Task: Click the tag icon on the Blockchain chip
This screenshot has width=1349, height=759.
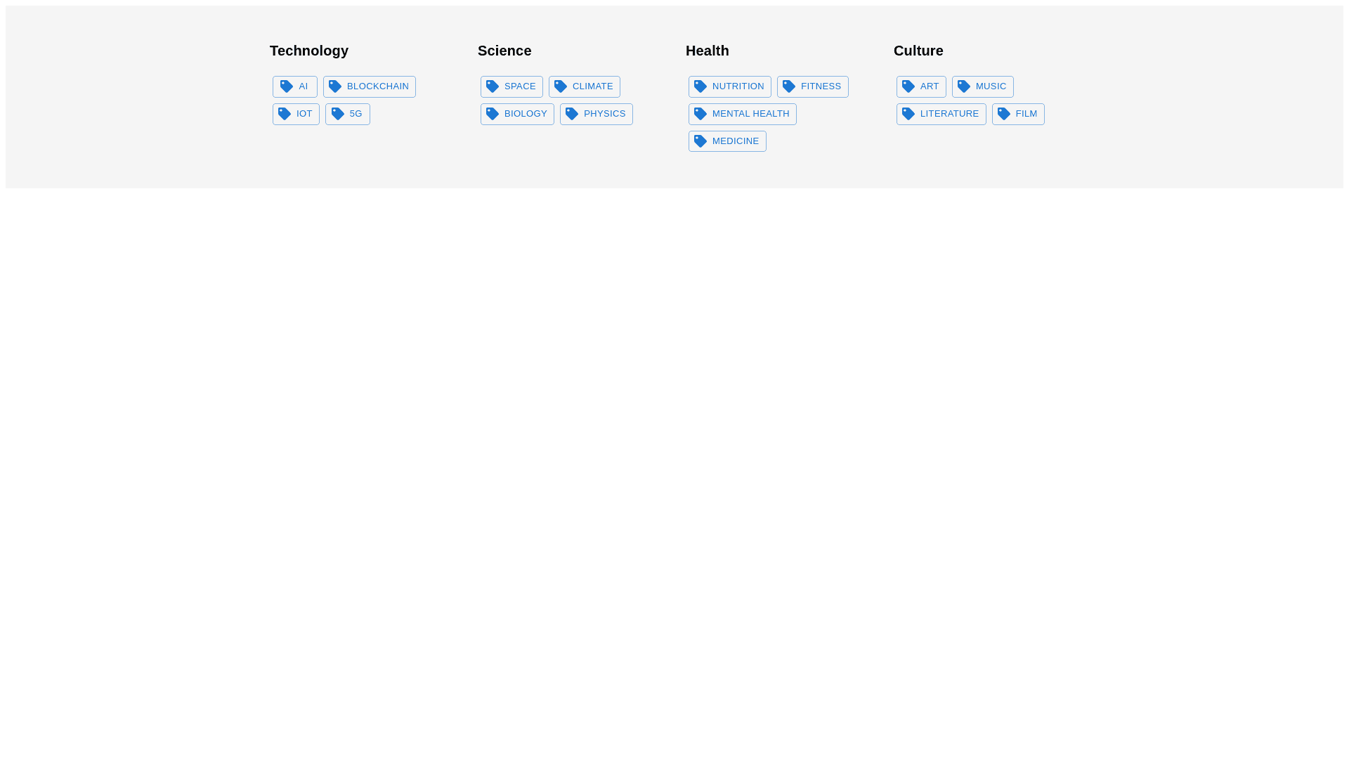Action: 335,86
